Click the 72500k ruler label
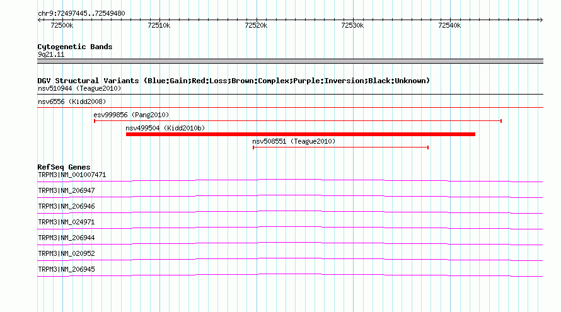The image size is (561, 312). click(62, 25)
